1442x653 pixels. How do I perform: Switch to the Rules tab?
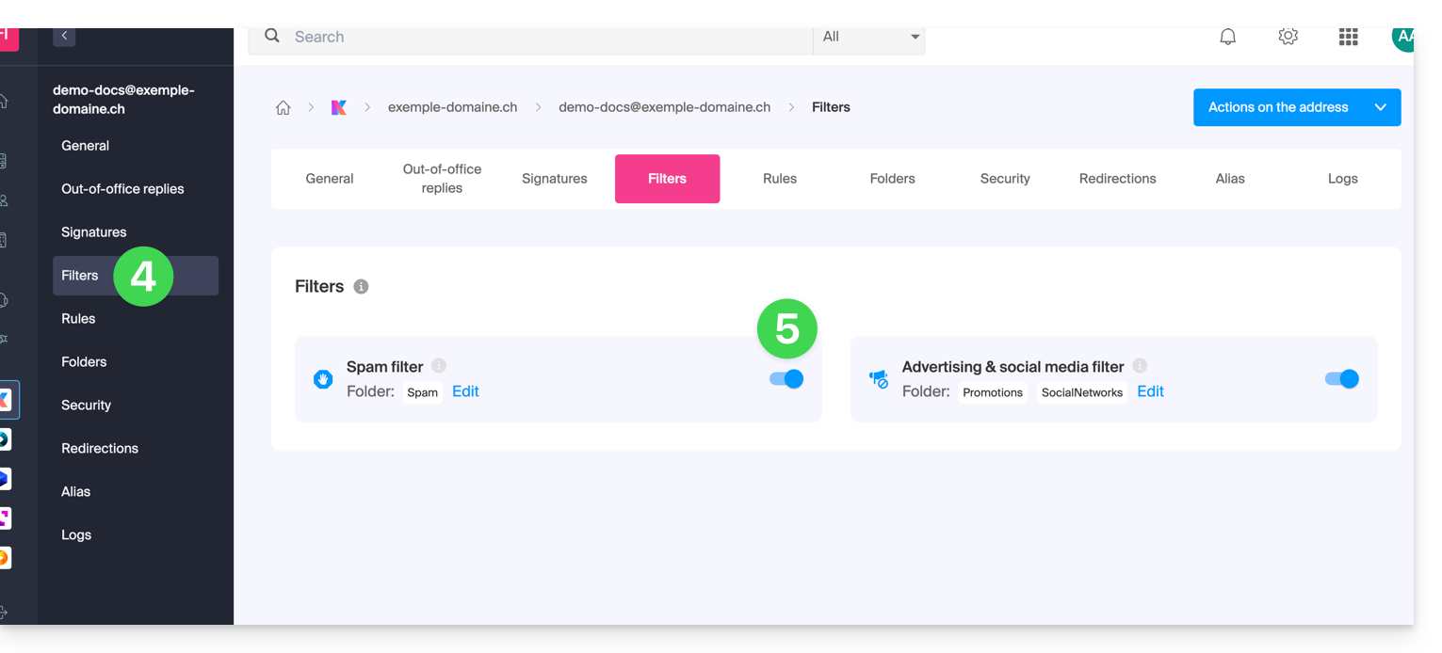click(780, 179)
